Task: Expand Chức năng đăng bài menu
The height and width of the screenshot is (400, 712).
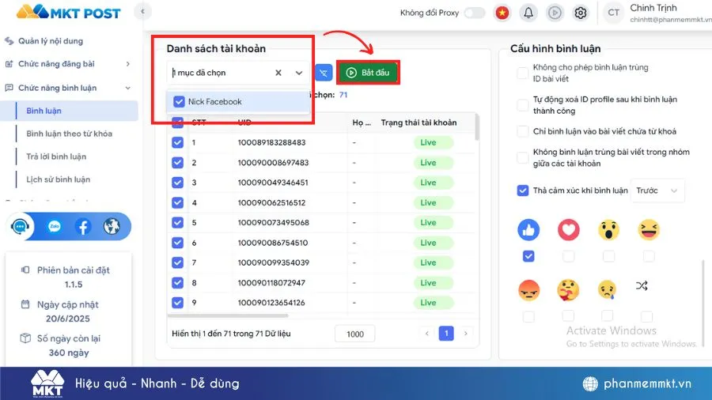Action: click(68, 64)
